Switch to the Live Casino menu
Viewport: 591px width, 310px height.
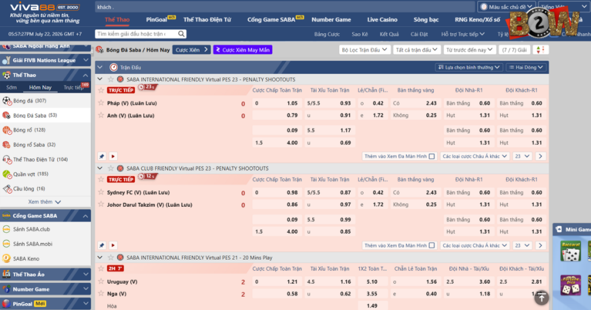[x=382, y=20]
